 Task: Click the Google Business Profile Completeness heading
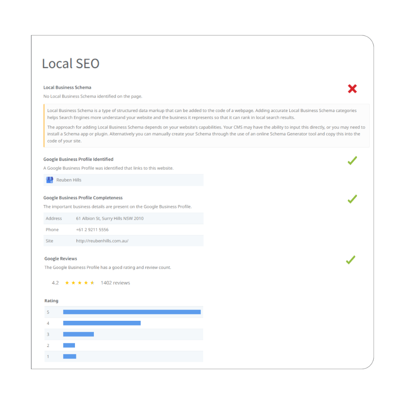(83, 197)
